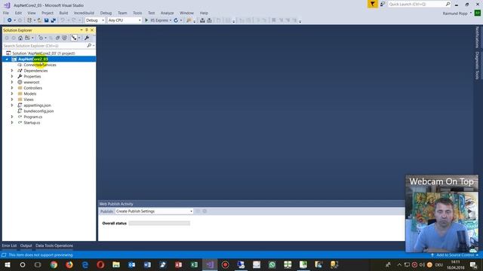Expand the wwwroot folder
This screenshot has height=271, width=483.
[12, 82]
